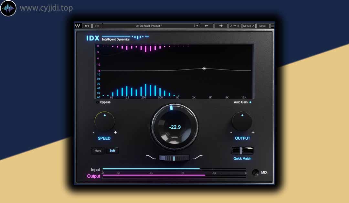Image resolution: width=349 pixels, height=203 pixels.
Task: Click the Save button
Action: pos(262,26)
